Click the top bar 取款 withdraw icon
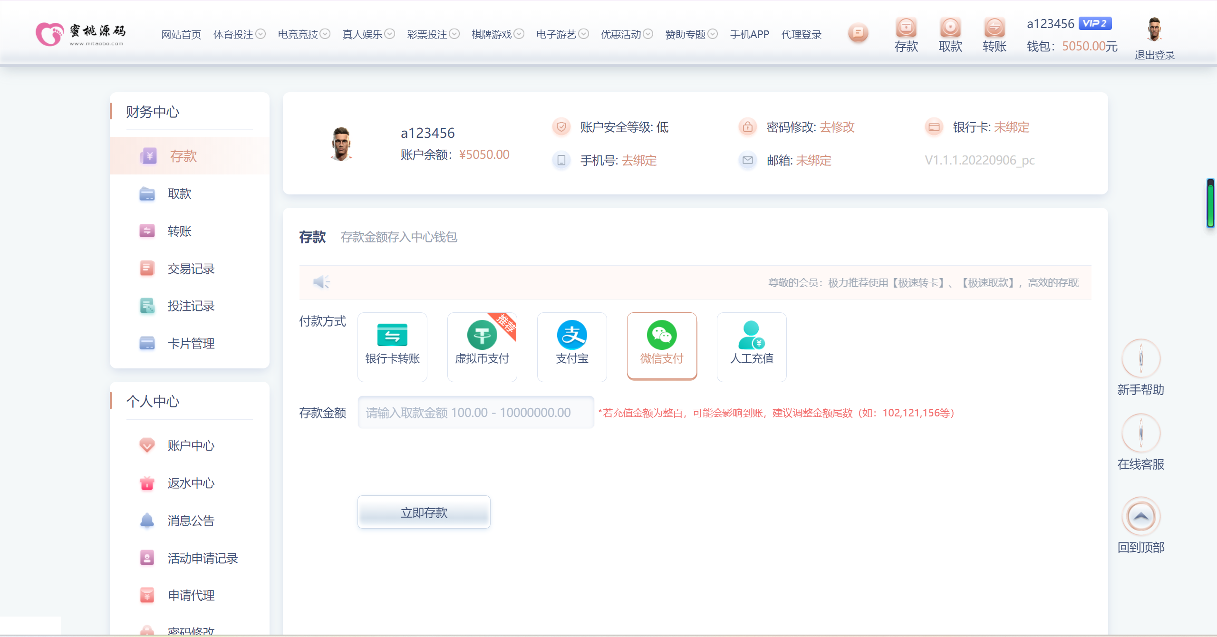1217x637 pixels. coord(950,28)
